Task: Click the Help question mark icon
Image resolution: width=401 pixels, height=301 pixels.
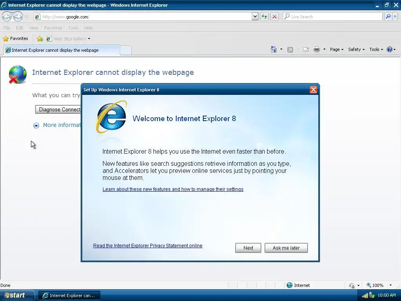Action: tap(390, 49)
